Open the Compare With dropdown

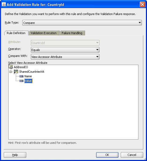(65, 57)
